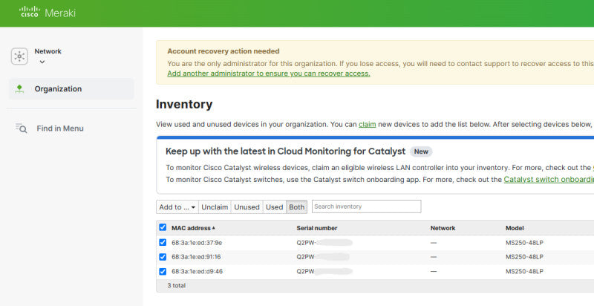
Task: Click MS250-48LP model in 91:16 row
Action: click(524, 257)
